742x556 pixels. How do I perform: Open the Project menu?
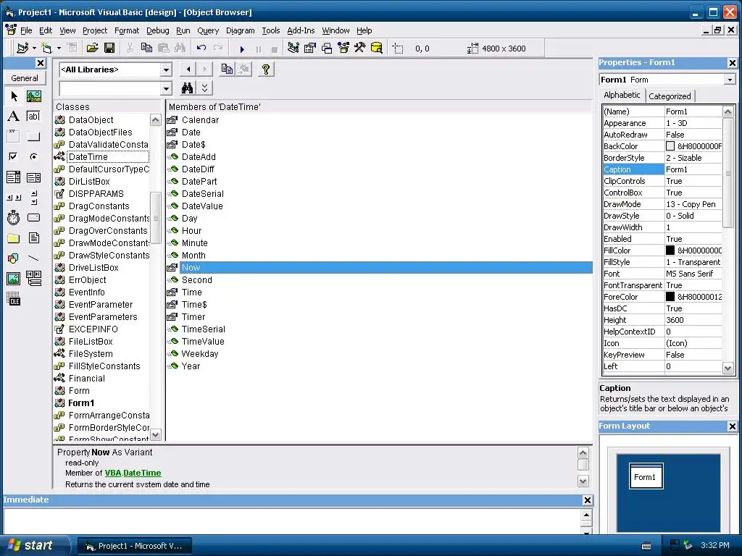tap(95, 30)
